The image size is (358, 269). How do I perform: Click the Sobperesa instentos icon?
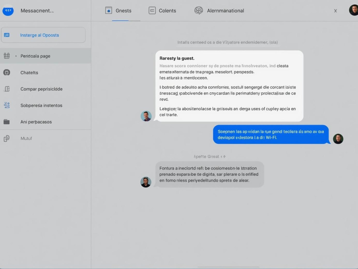[7, 105]
